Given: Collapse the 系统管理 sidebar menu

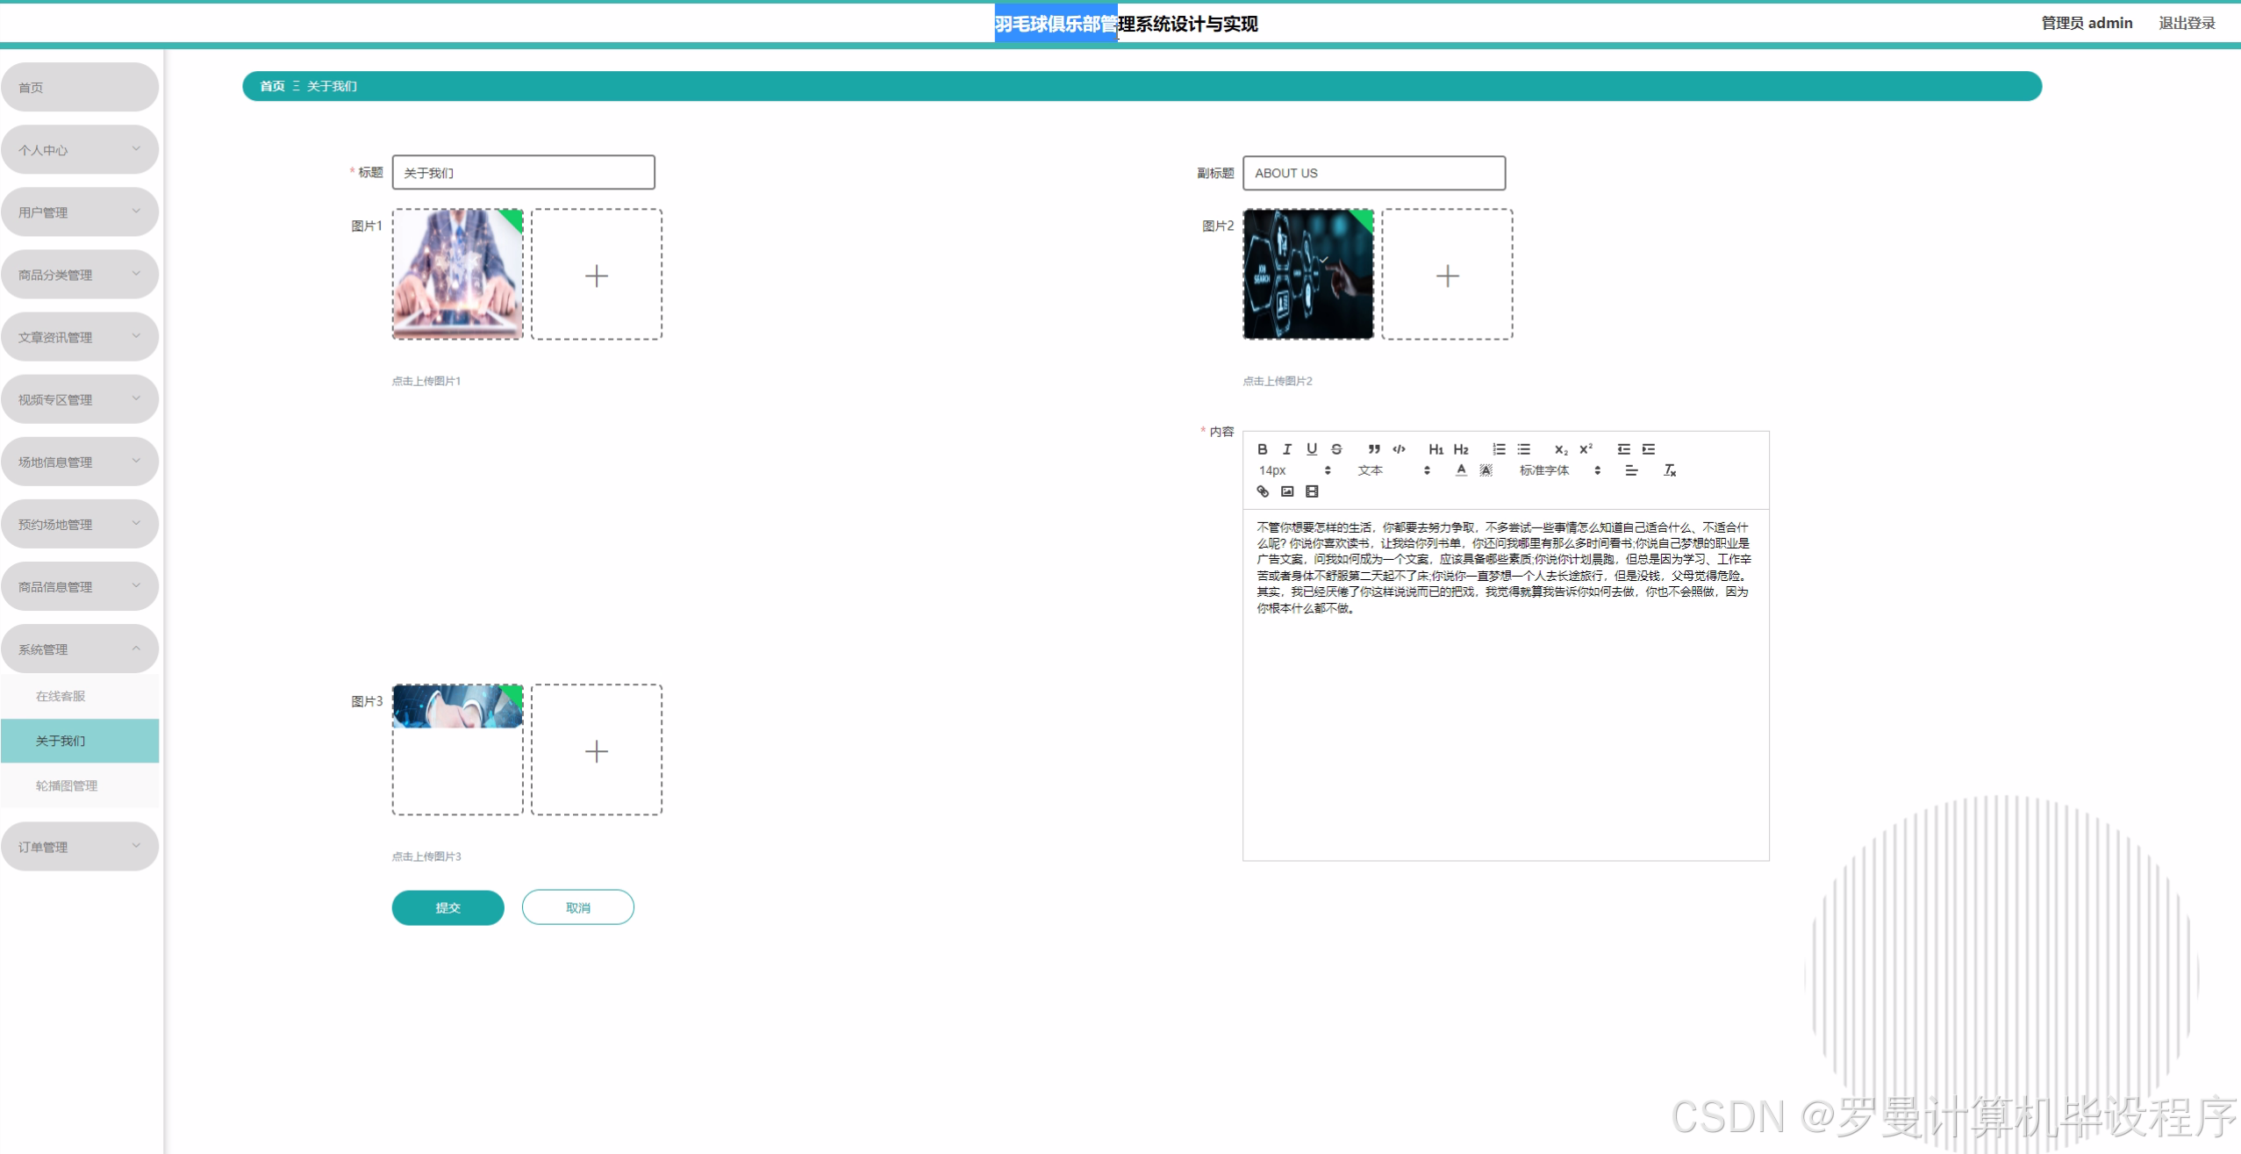Looking at the screenshot, I should 79,649.
